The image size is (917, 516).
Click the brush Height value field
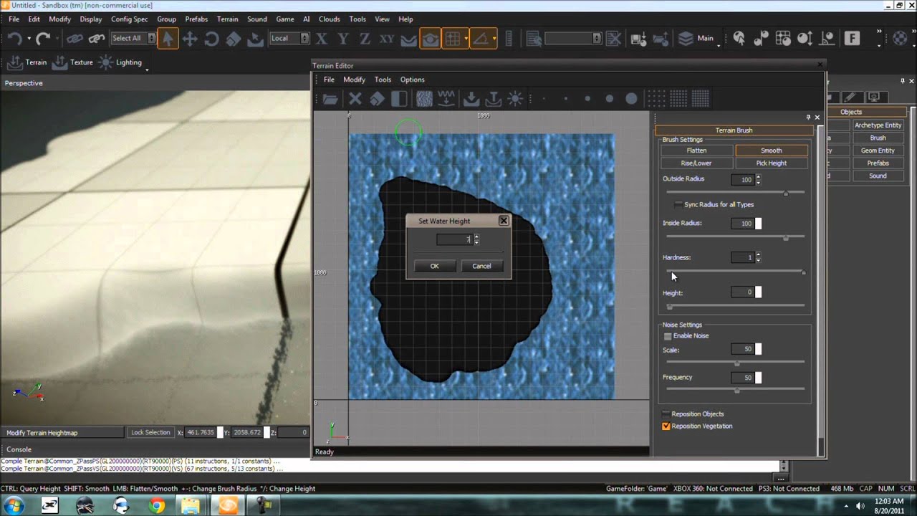pyautogui.click(x=742, y=292)
